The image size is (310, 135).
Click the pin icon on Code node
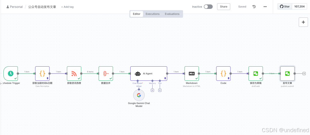(228, 78)
